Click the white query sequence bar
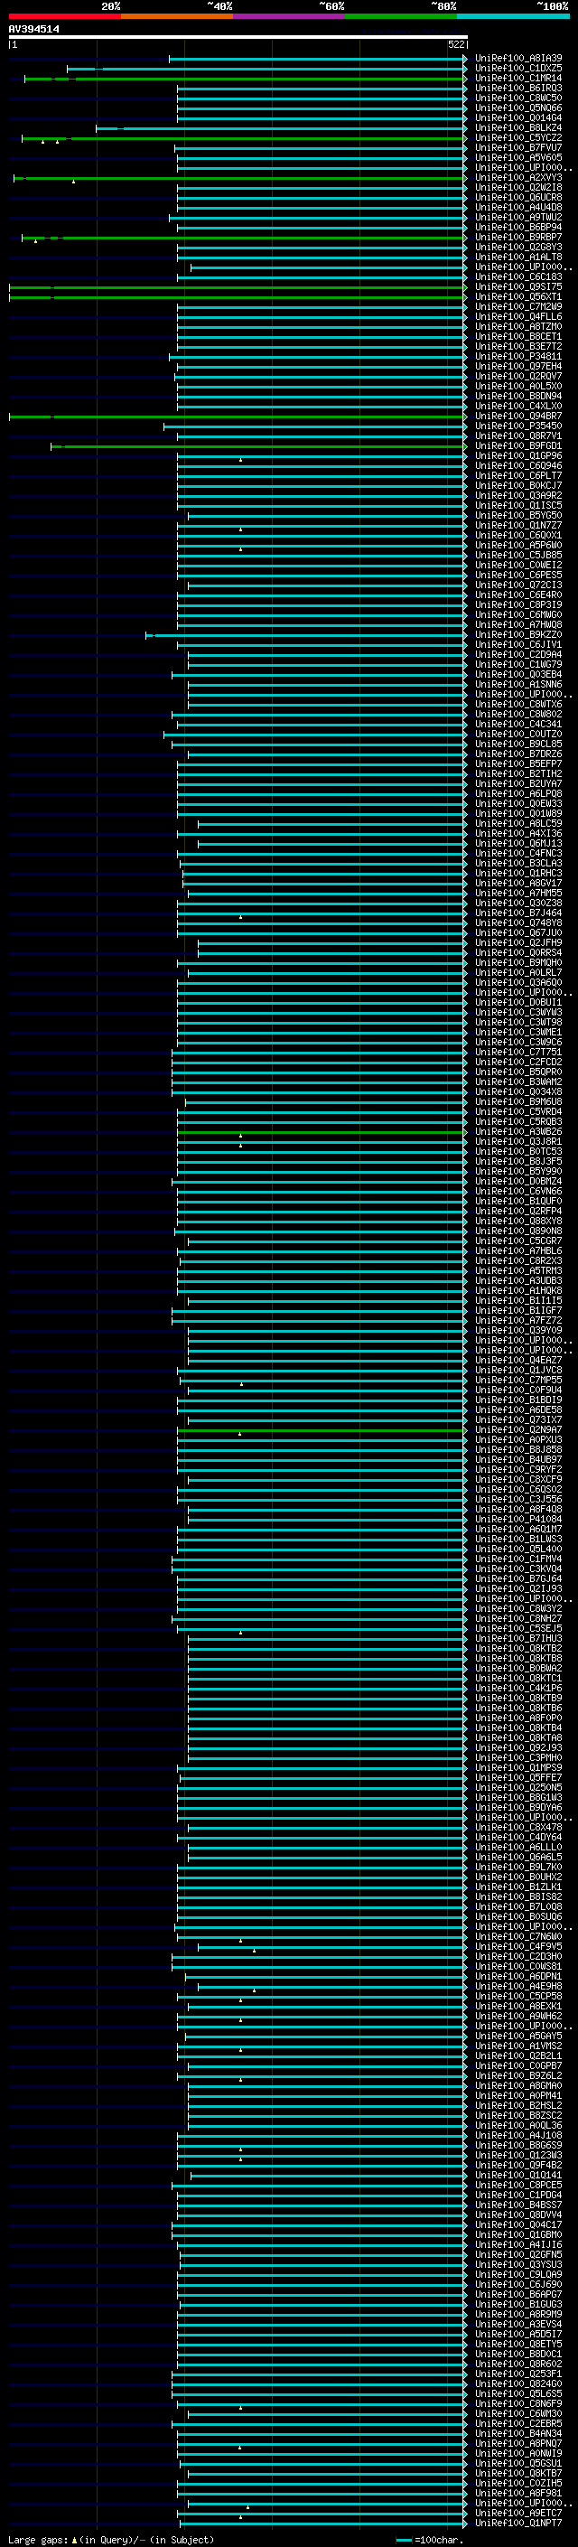578x2547 pixels. [238, 38]
